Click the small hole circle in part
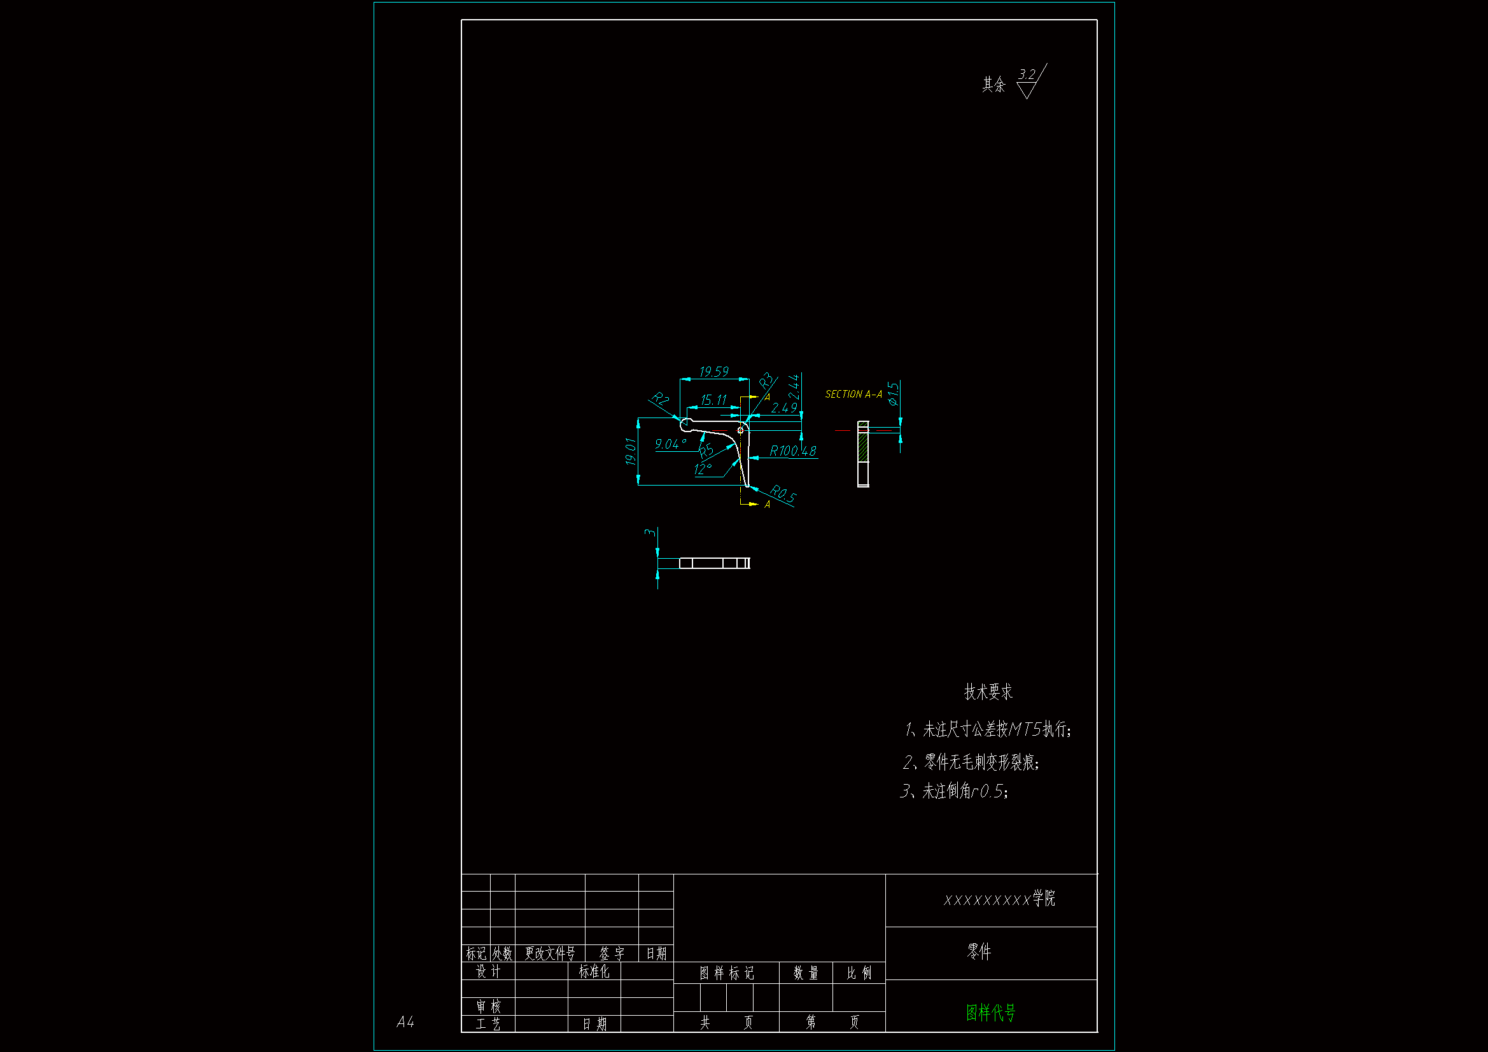 tap(740, 430)
